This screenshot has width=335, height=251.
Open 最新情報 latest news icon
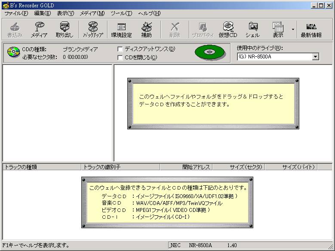[311, 30]
